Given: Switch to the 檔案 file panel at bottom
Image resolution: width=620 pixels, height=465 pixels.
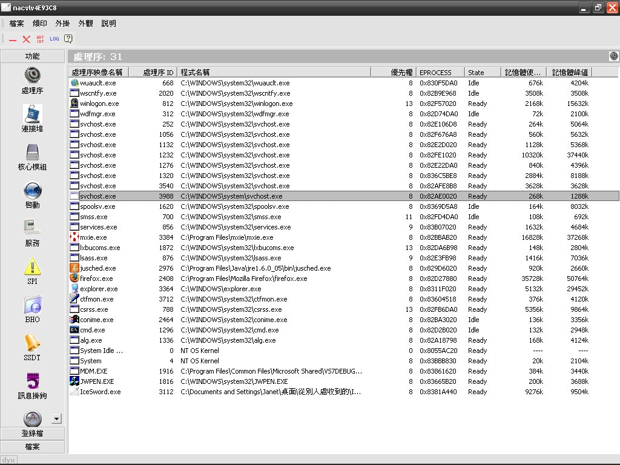Looking at the screenshot, I should [x=33, y=447].
